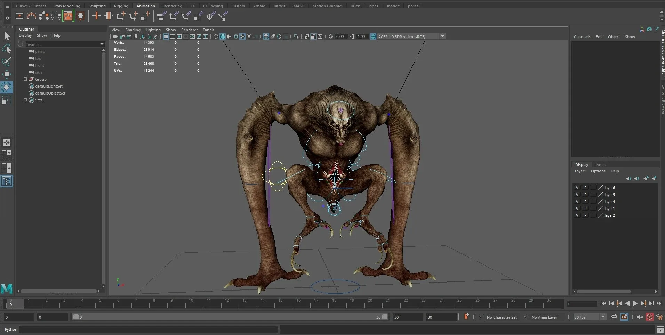Viewport: 665px width, 335px height.
Task: Toggle visibility V of layer5
Action: (577, 195)
